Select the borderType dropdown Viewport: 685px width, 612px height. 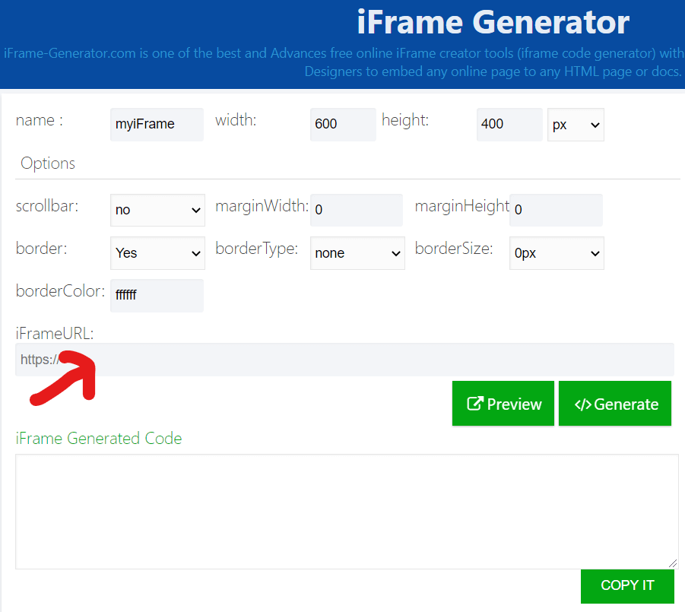357,253
